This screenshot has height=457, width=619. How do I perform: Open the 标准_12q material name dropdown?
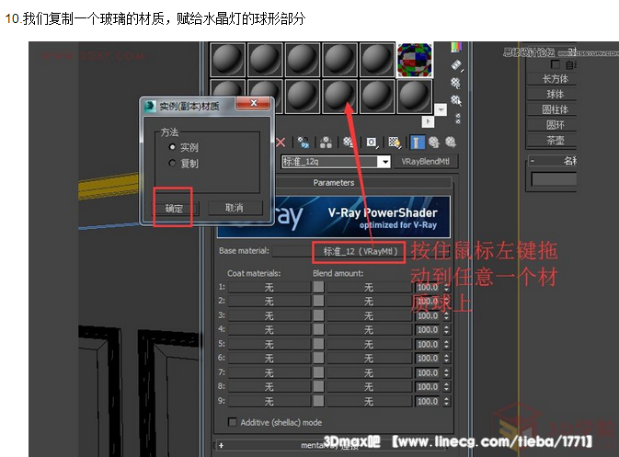[x=385, y=162]
